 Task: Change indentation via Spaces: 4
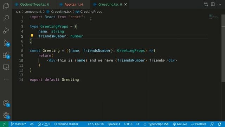(x=114, y=124)
